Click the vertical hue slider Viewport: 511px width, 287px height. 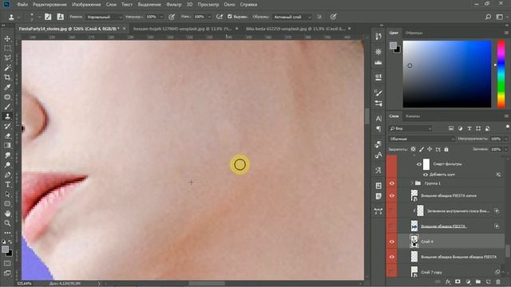point(501,74)
